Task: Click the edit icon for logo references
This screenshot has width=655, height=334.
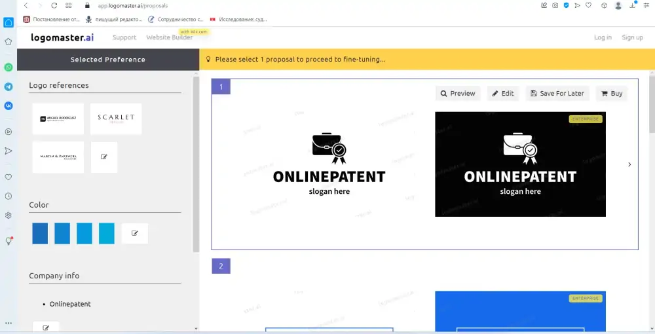Action: click(104, 157)
